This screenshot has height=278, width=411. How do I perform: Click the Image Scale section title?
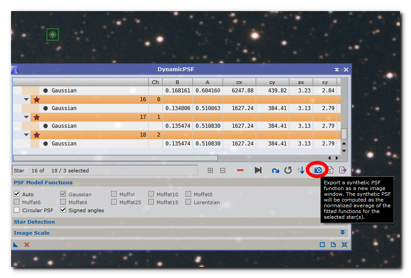tap(32, 233)
